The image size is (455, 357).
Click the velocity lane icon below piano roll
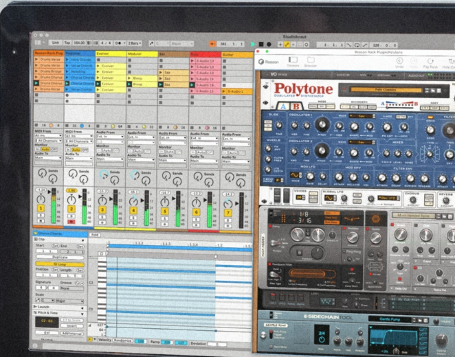click(89, 325)
